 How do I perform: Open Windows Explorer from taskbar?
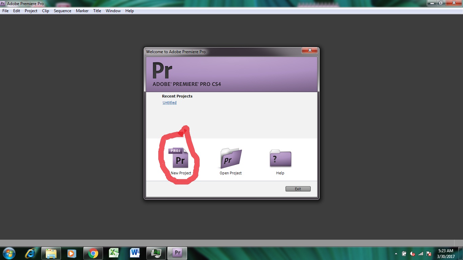[x=51, y=253]
